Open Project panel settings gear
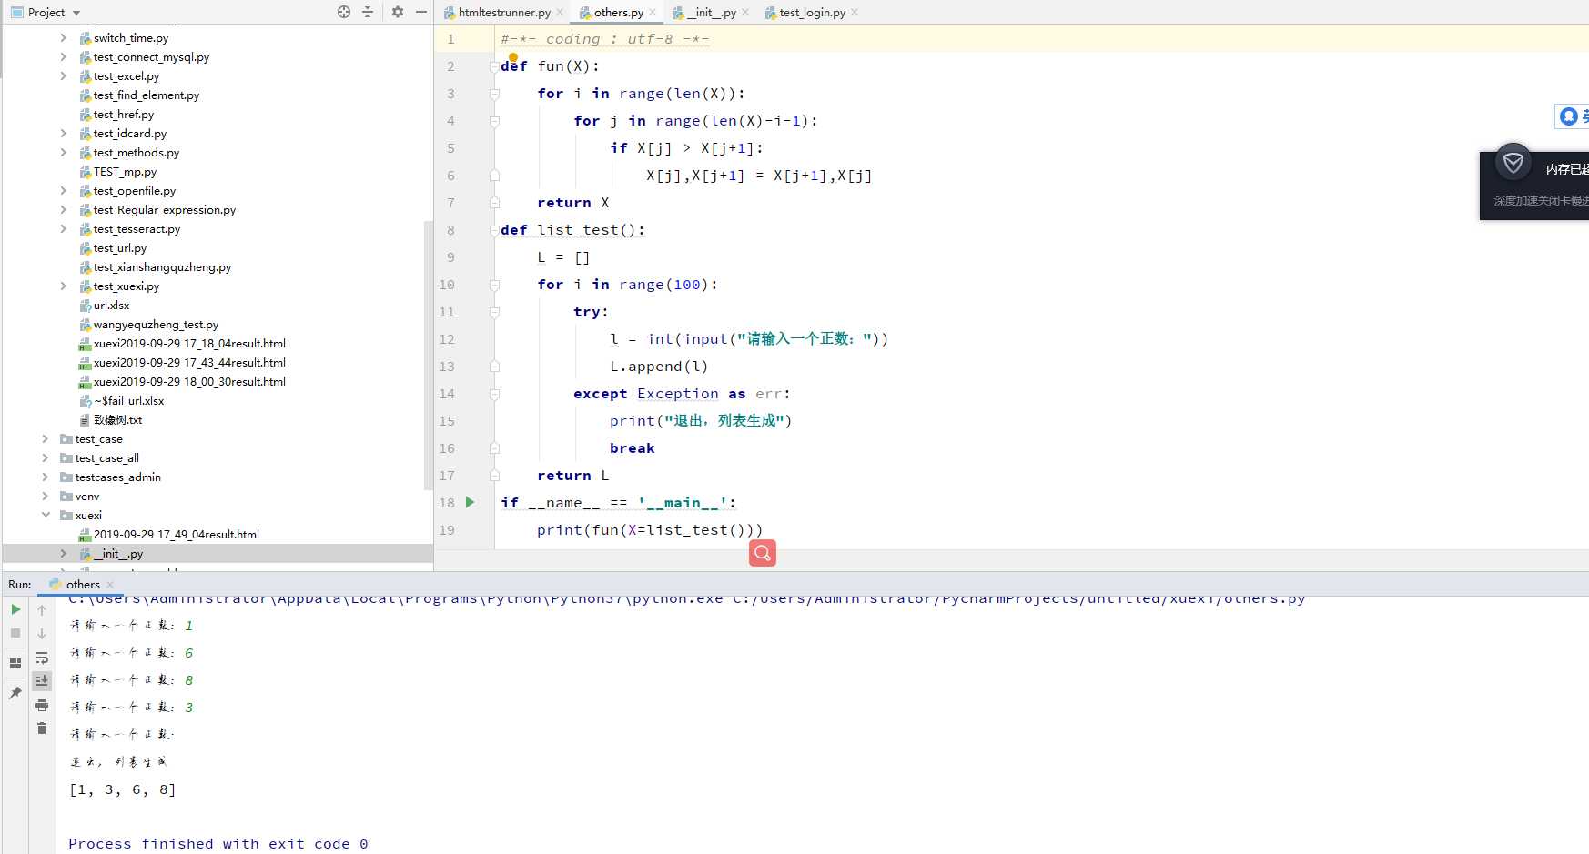Image resolution: width=1589 pixels, height=854 pixels. click(x=398, y=12)
